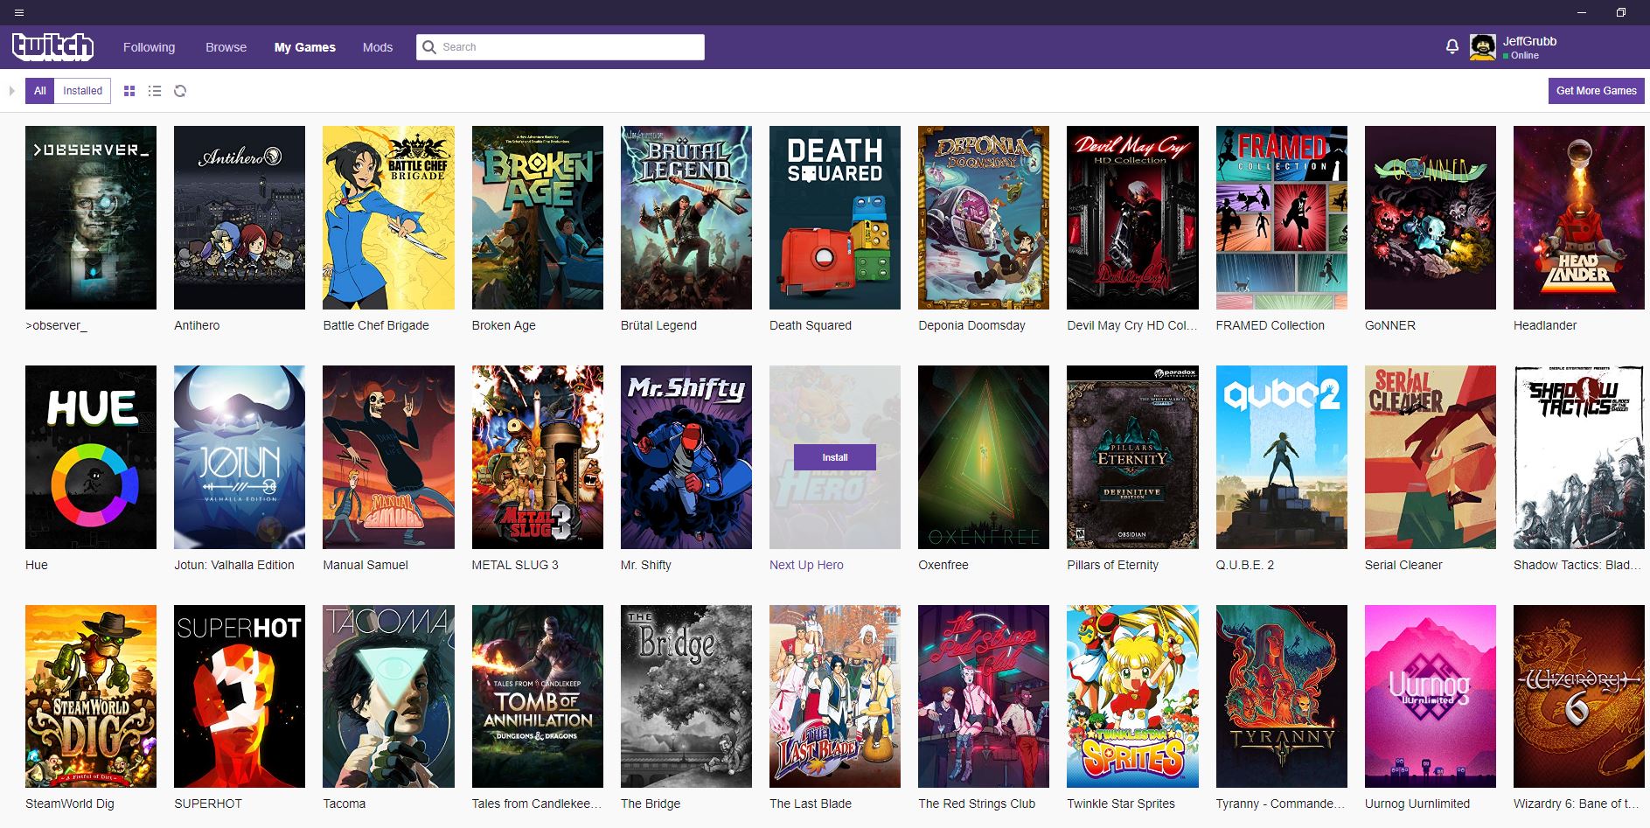Image resolution: width=1650 pixels, height=828 pixels.
Task: Open the hamburger menu icon
Action: point(19,13)
